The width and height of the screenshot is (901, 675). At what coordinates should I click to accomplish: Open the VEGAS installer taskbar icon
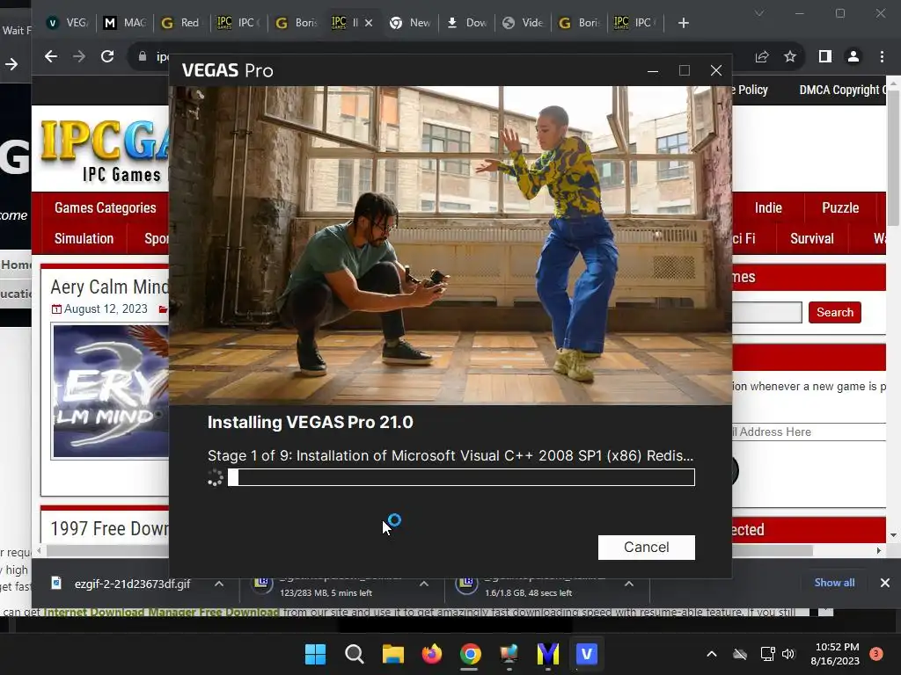tap(586, 654)
